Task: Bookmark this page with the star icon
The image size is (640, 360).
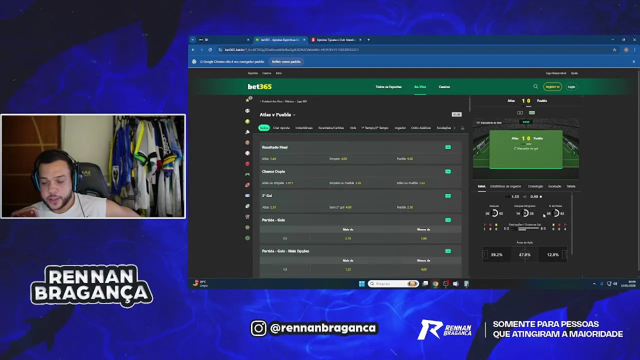Action: 614,49
